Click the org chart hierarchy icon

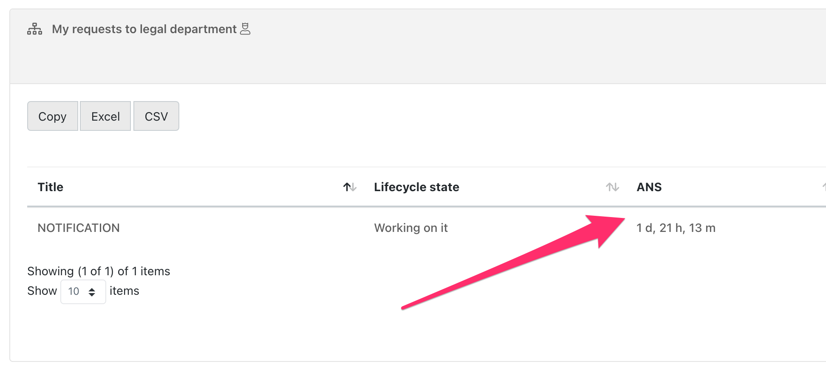[34, 29]
